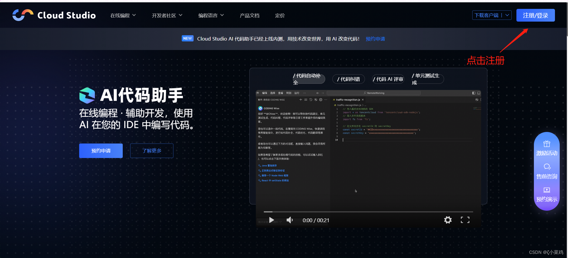Click the Cloud Studio logo
Screen dimensions: 568x258
(54, 15)
